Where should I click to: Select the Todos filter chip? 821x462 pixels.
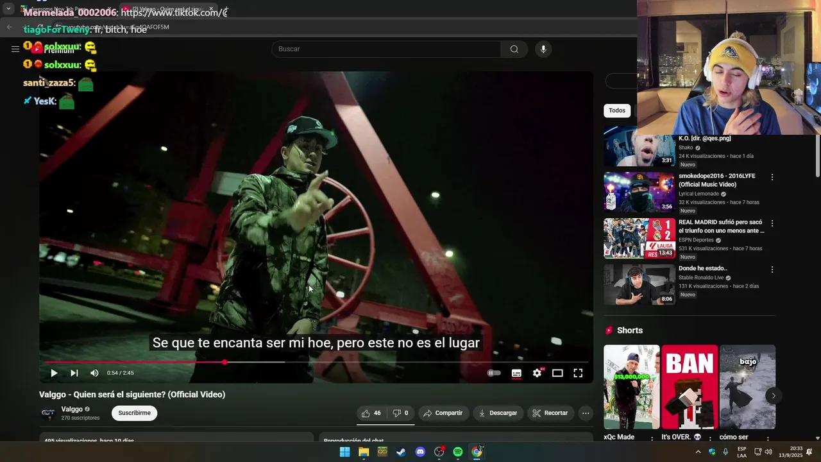[x=617, y=110]
